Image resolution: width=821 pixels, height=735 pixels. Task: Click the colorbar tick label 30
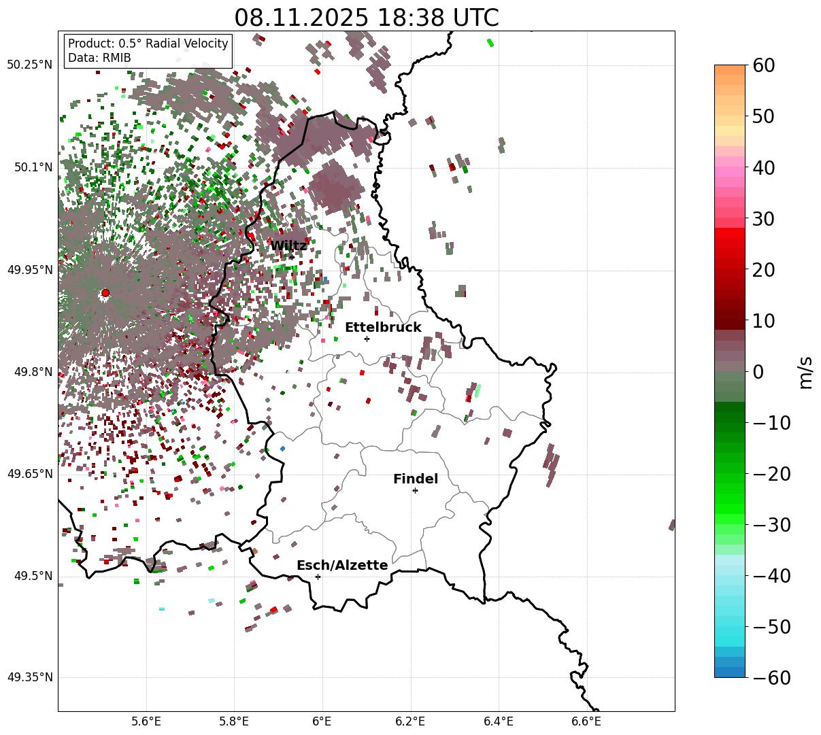point(765,219)
